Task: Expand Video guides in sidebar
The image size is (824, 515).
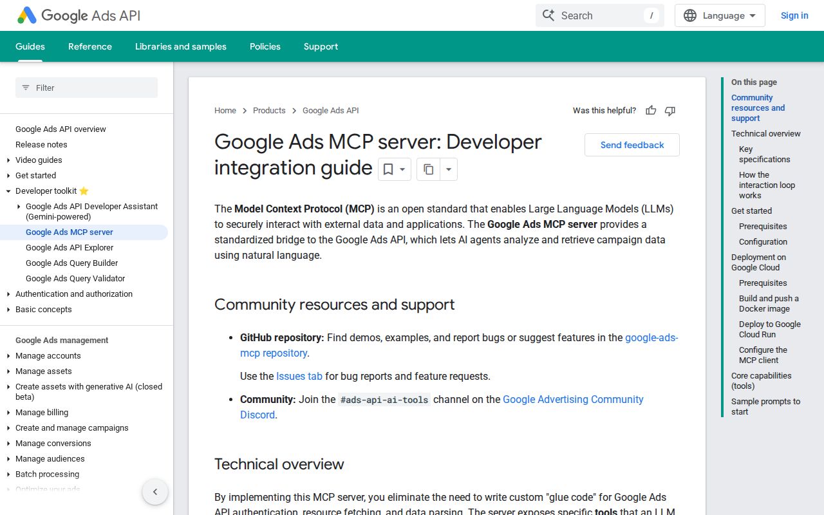Action: coord(8,160)
